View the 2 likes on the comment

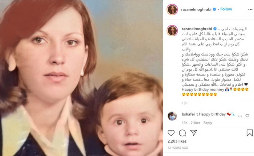pos(195,123)
